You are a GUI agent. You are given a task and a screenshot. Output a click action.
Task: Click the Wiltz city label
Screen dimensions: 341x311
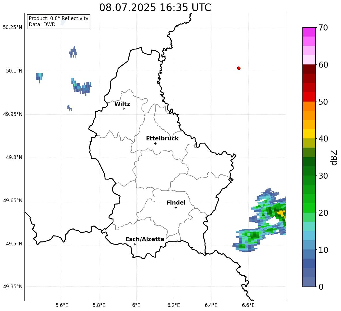point(122,104)
